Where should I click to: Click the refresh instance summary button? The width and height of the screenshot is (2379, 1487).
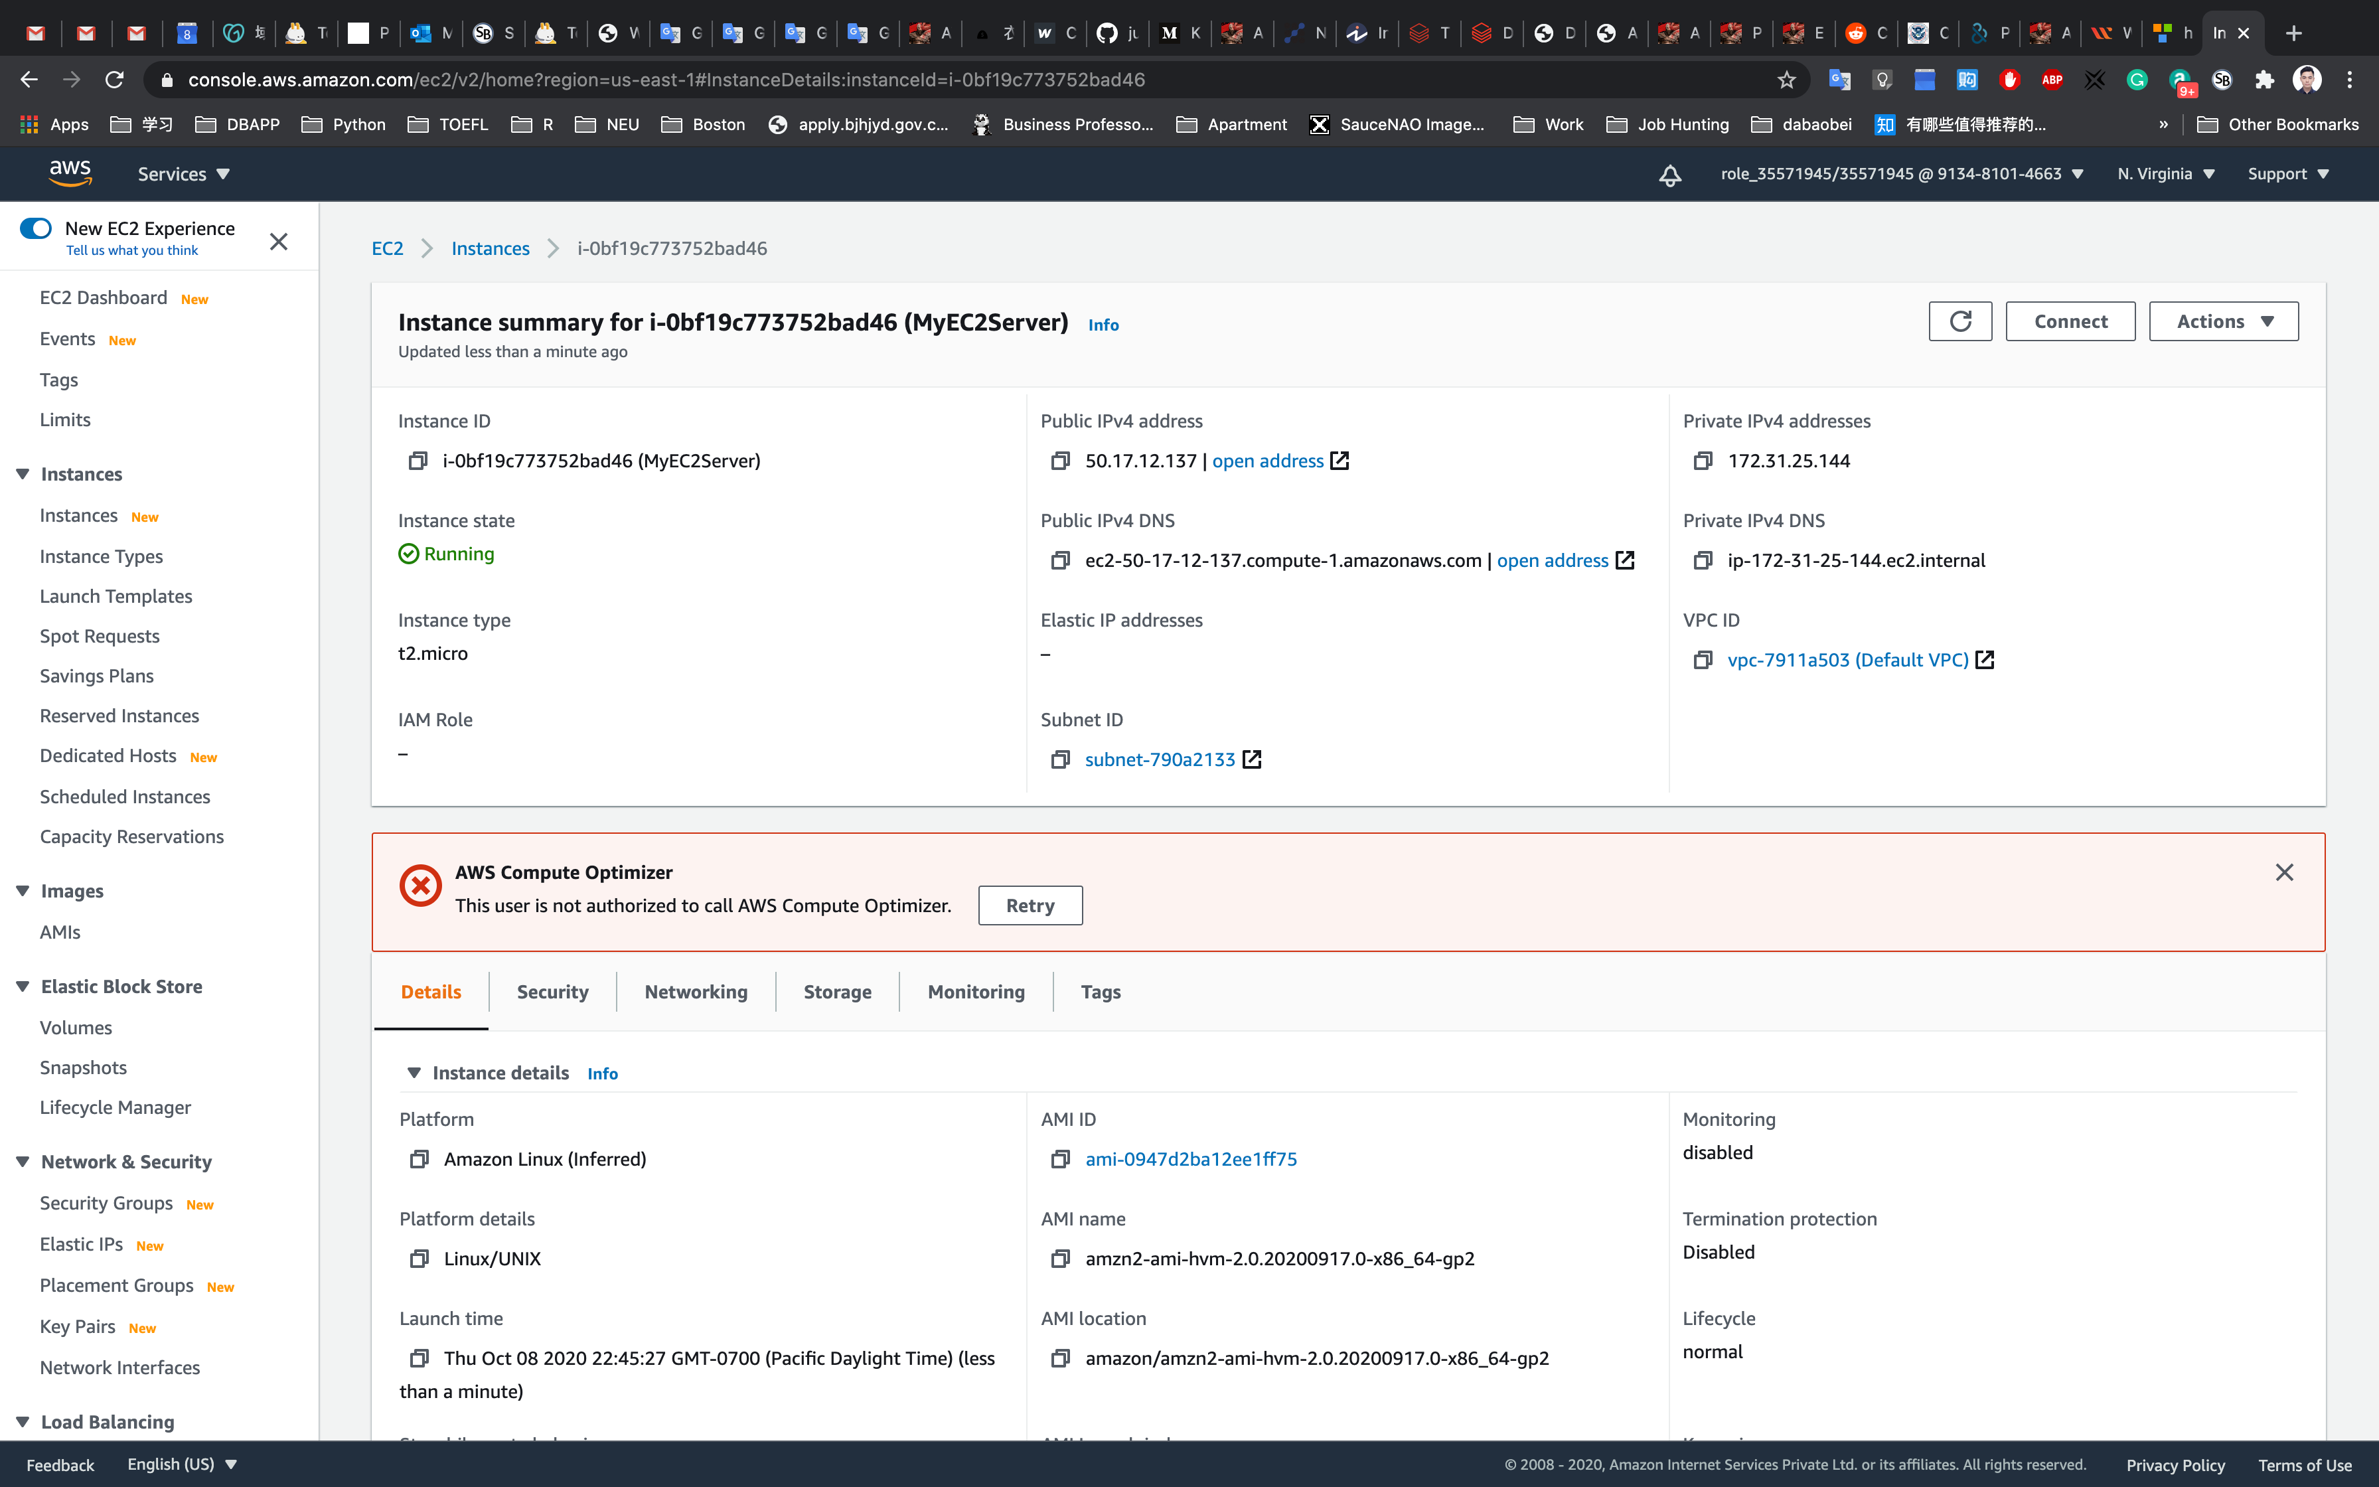pos(1959,321)
